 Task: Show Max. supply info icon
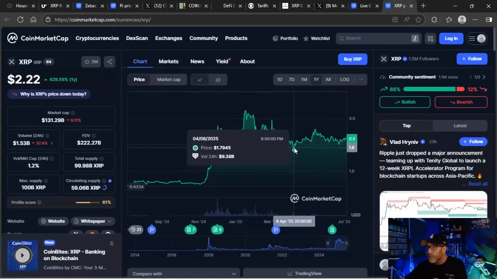pos(46,181)
